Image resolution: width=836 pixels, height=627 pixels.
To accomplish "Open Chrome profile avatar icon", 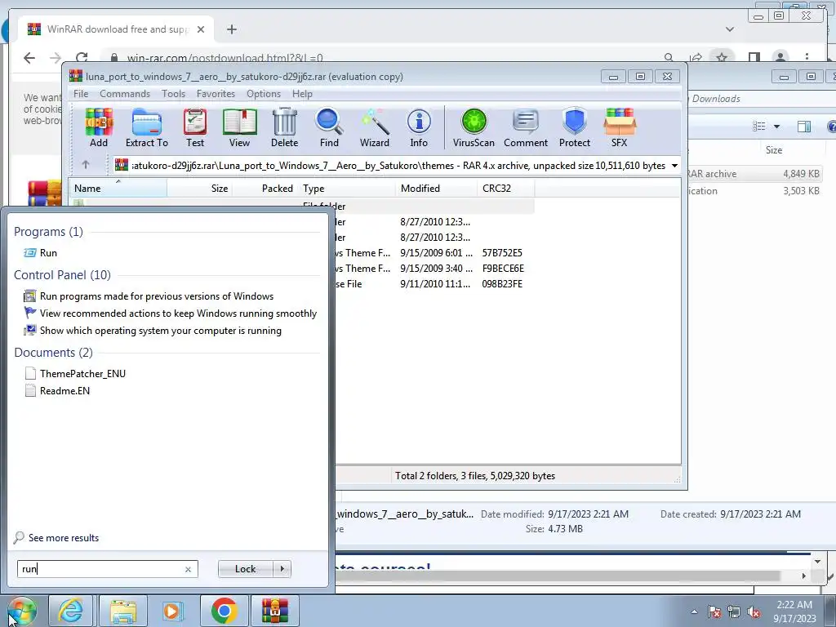I will tap(780, 57).
